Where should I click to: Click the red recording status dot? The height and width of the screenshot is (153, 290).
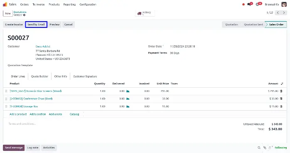click(x=243, y=5)
